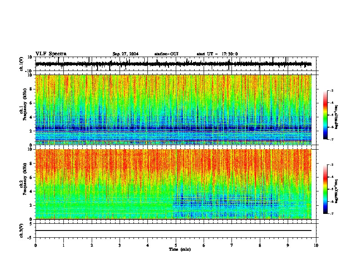
Task: Click the time axis tick label '5'
Action: coord(176,245)
